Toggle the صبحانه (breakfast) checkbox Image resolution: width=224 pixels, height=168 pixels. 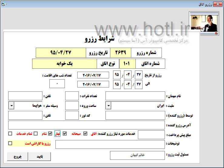(x=65, y=133)
